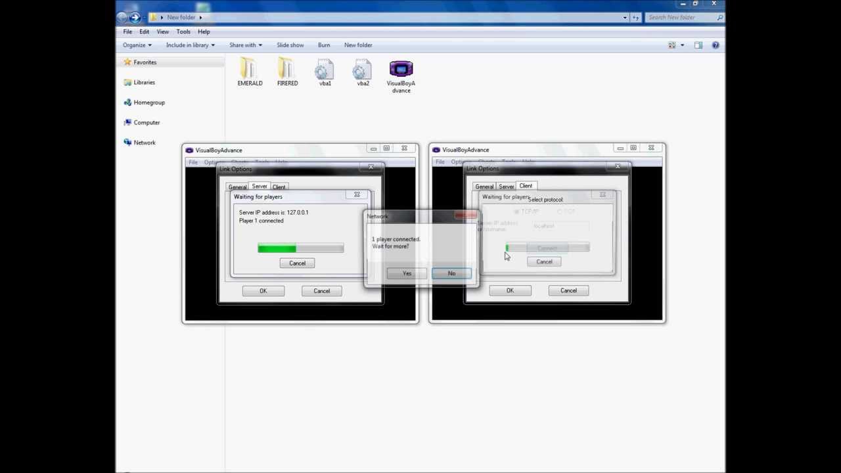
Task: Open the view options dropdown arrow
Action: (682, 45)
